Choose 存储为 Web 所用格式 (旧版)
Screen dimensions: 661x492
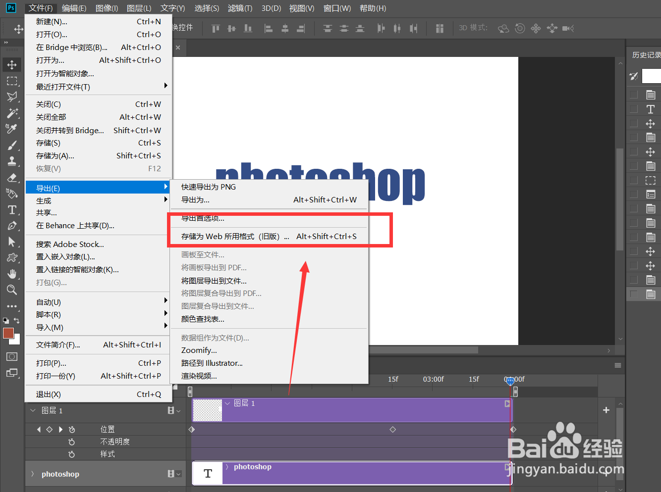[x=269, y=237]
